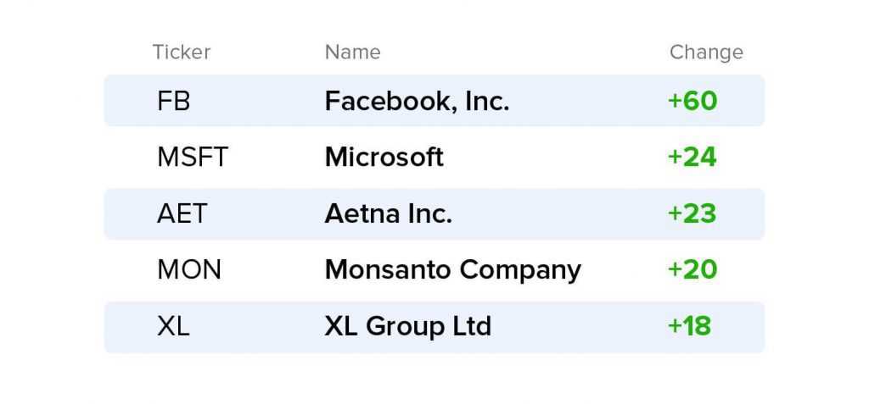869x404 pixels.
Task: Click the +23 change value
Action: [x=692, y=214]
